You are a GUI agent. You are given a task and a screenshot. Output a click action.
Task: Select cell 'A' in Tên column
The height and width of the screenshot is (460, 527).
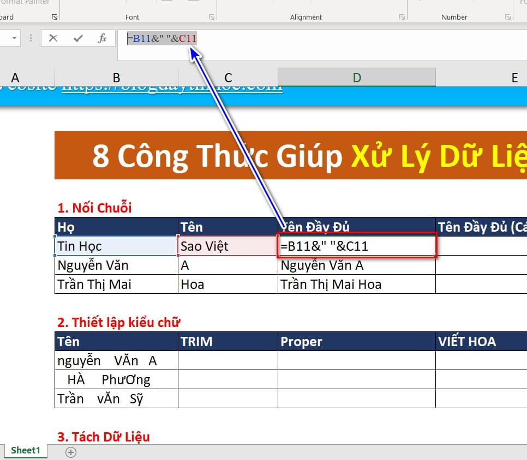(228, 265)
